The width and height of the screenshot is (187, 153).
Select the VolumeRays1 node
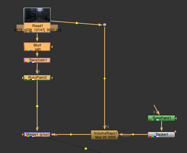(x=105, y=135)
